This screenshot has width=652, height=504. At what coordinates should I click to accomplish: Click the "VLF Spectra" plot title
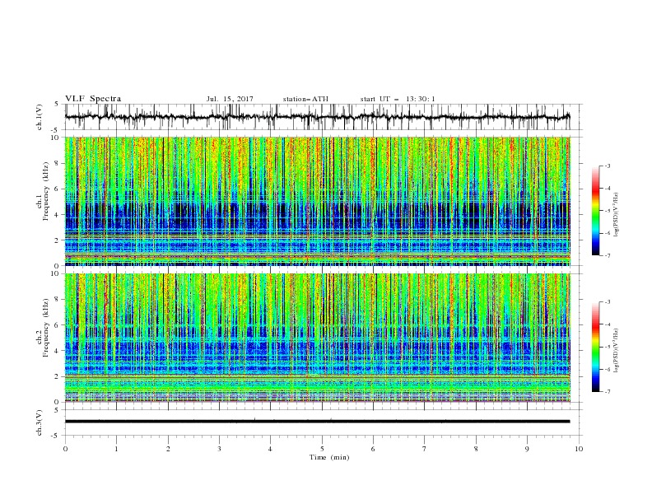pos(93,99)
